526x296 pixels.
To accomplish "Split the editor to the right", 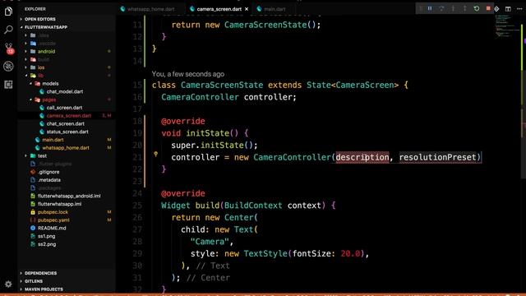I will pos(508,9).
